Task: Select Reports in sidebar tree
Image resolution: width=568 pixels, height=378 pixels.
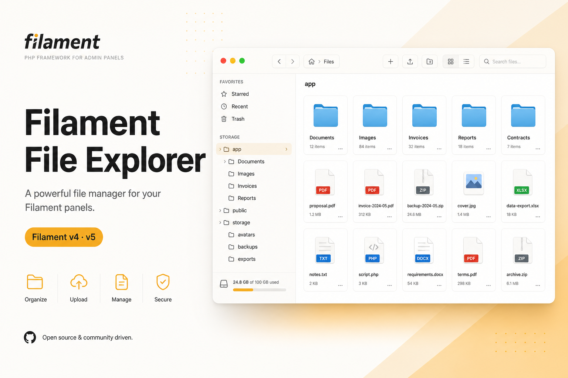Action: [247, 198]
